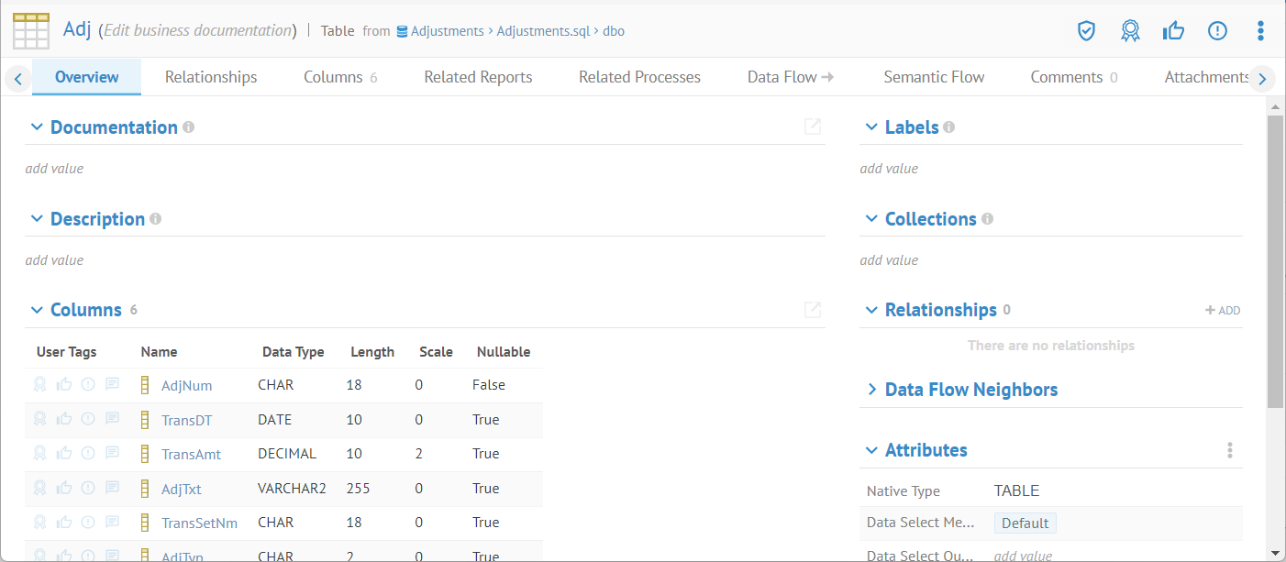Open the TransSetNm column link
Viewport: 1286px width, 562px height.
pyautogui.click(x=199, y=523)
